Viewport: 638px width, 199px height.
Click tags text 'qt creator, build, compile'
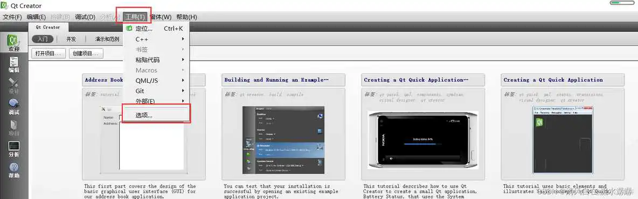pos(272,94)
